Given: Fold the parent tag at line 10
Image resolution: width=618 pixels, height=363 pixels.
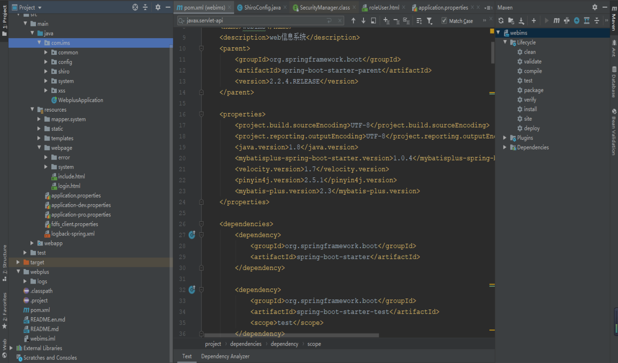Looking at the screenshot, I should [x=201, y=49].
